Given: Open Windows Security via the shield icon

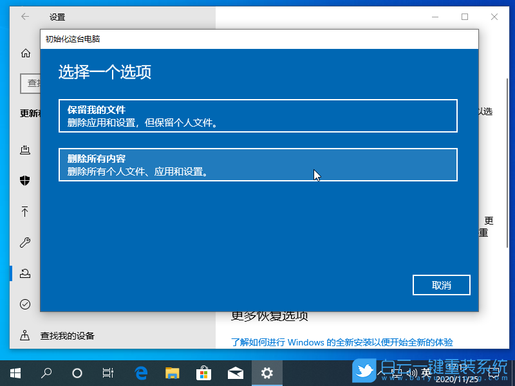Looking at the screenshot, I should click(25, 181).
